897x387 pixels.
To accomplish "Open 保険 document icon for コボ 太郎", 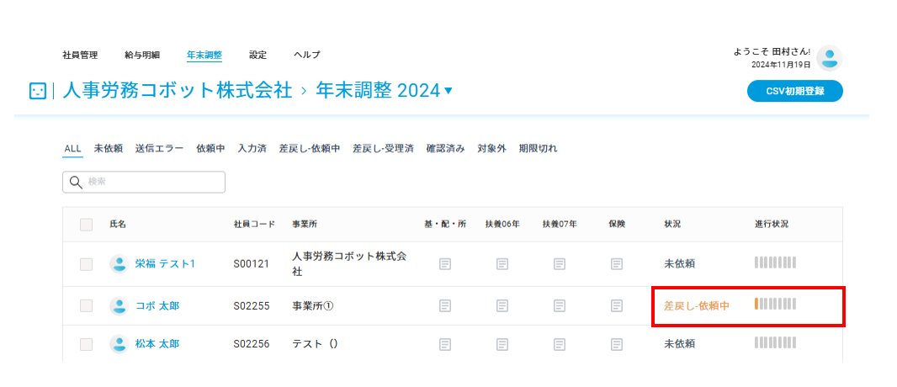I will 617,306.
